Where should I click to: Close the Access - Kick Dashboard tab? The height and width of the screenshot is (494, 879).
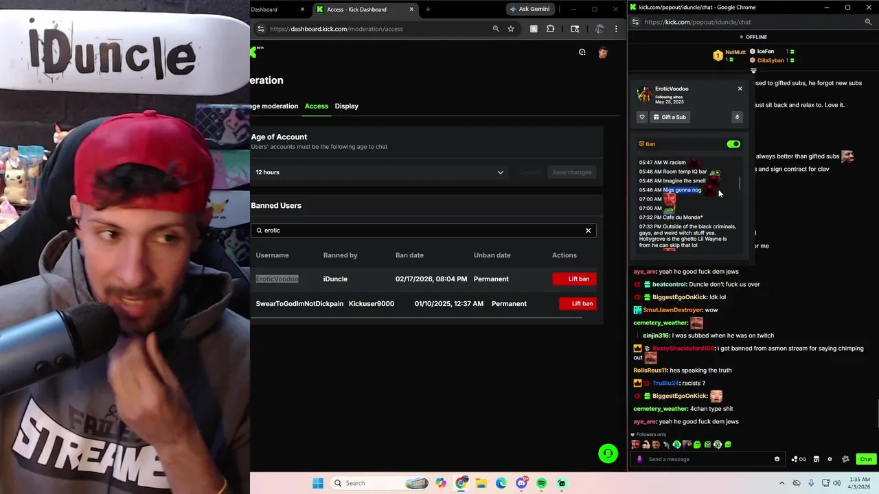click(x=411, y=10)
